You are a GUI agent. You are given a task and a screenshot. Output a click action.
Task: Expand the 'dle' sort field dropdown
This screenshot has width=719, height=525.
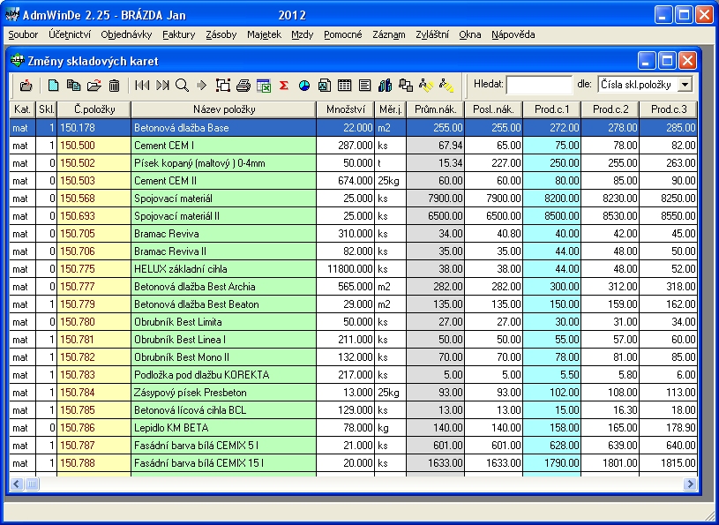click(x=685, y=85)
